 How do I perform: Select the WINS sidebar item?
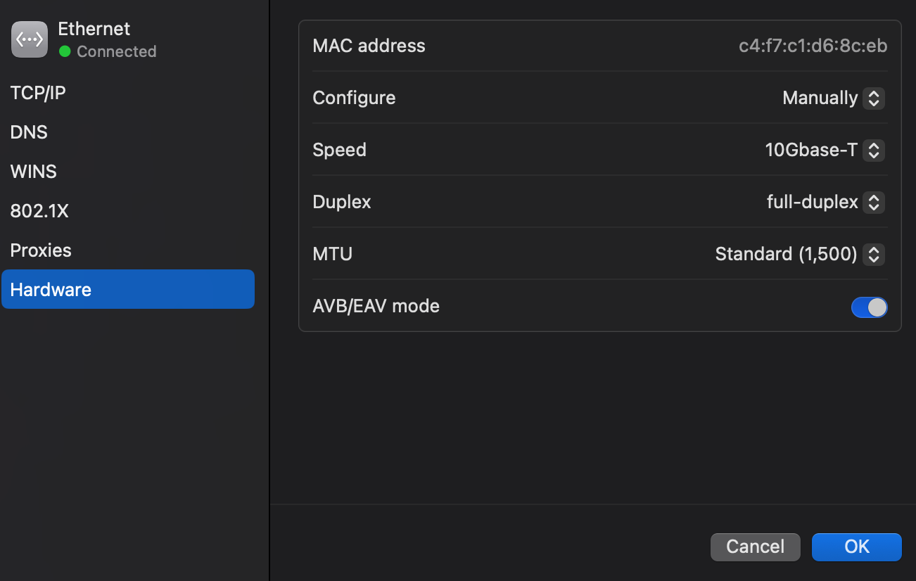34,172
